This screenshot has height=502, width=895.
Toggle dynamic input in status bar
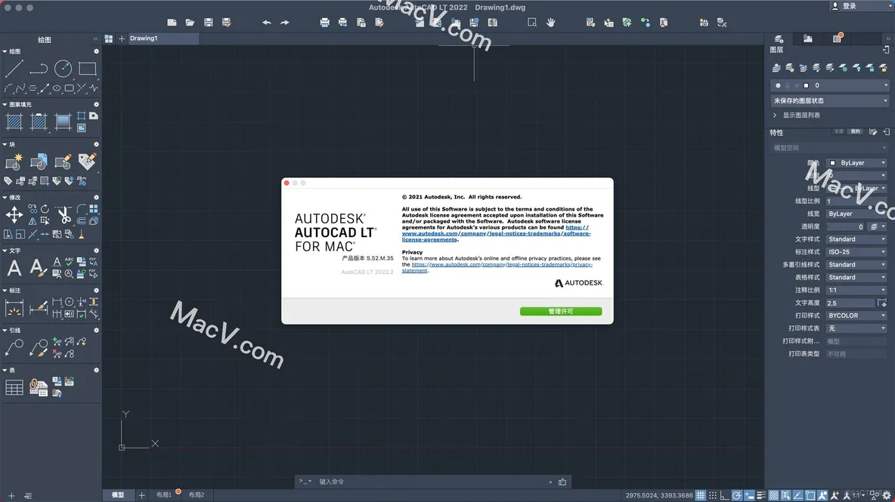tap(749, 496)
